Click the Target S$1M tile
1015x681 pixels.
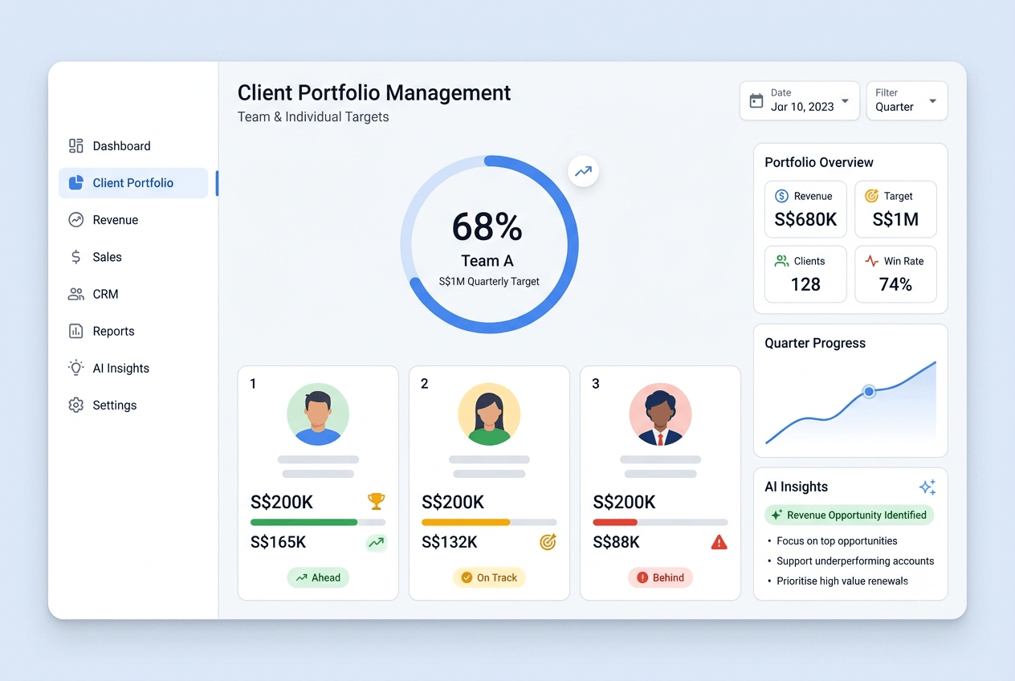tap(895, 210)
